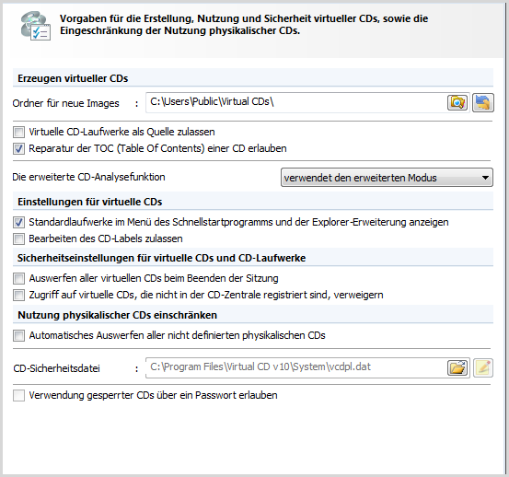Click the Erzeugen virtueller CDs heading
The height and width of the screenshot is (477, 509).
73,78
